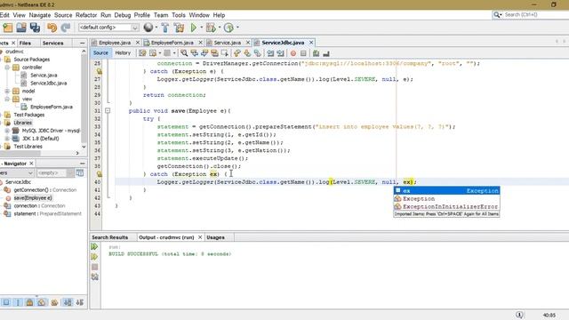The image size is (569, 320).
Task: Open the Run Project dropdown arrow
Action: tap(202, 28)
